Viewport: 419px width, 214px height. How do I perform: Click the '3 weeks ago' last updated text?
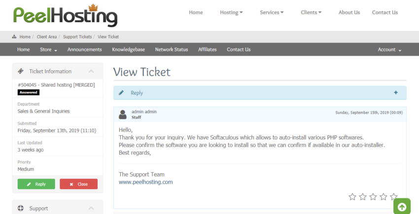31,150
